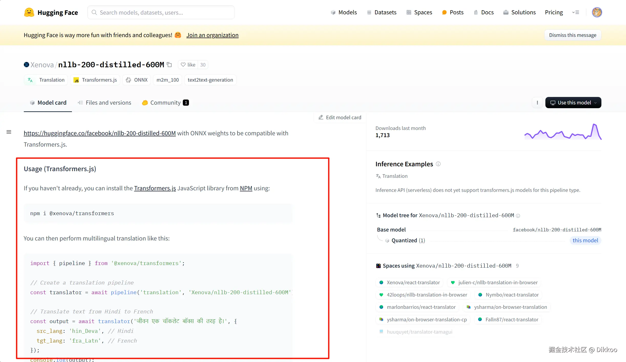
Task: Dismiss this message banner
Action: (572, 35)
